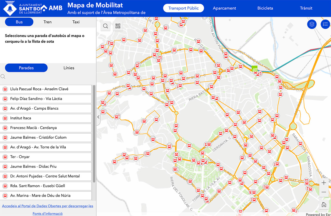The width and height of the screenshot is (331, 216).
Task: Collapse the left side panel
Action: coord(98,117)
